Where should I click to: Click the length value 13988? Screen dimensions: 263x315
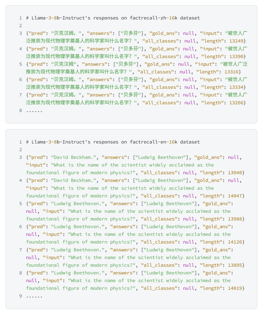pyautogui.click(x=235, y=219)
